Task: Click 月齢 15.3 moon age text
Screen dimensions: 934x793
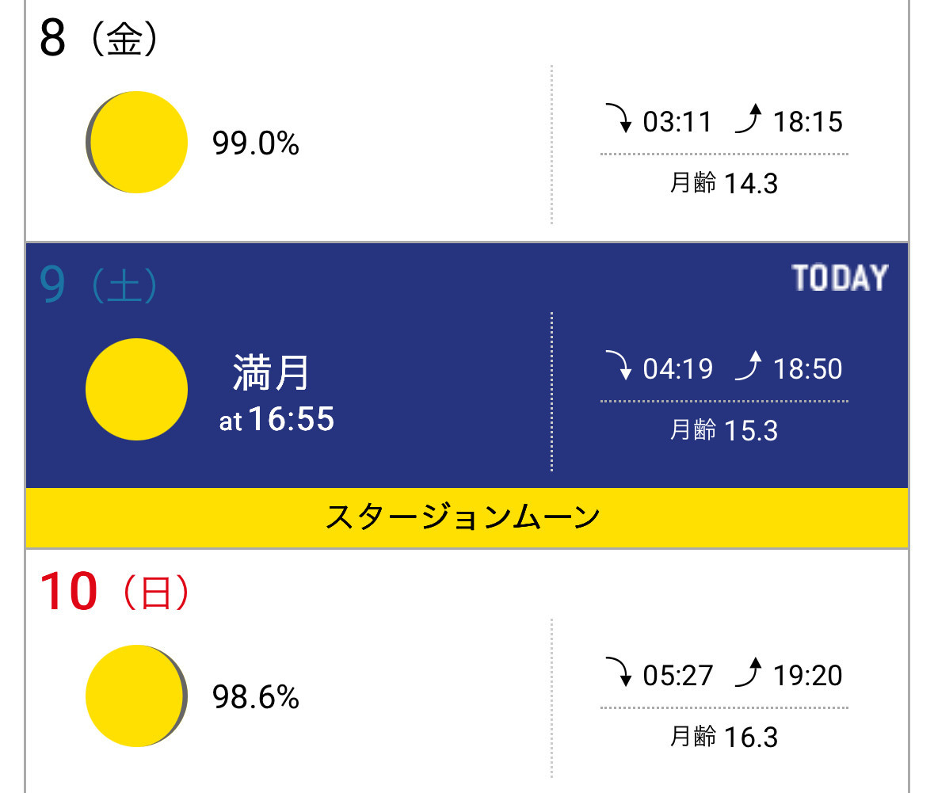Action: coord(724,430)
